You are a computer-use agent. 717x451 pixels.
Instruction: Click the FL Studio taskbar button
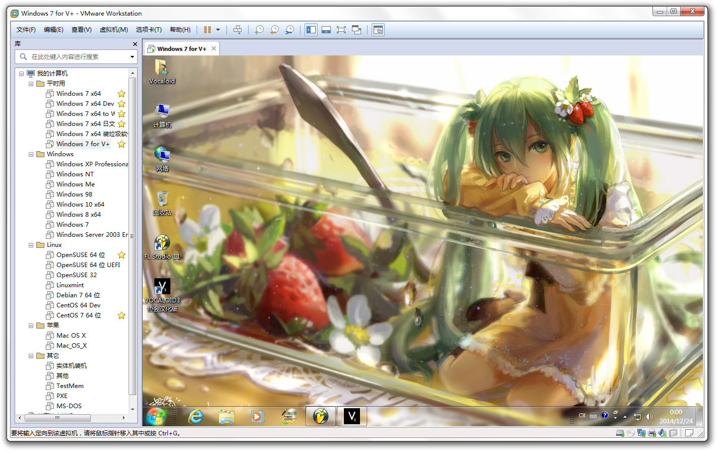(x=321, y=416)
